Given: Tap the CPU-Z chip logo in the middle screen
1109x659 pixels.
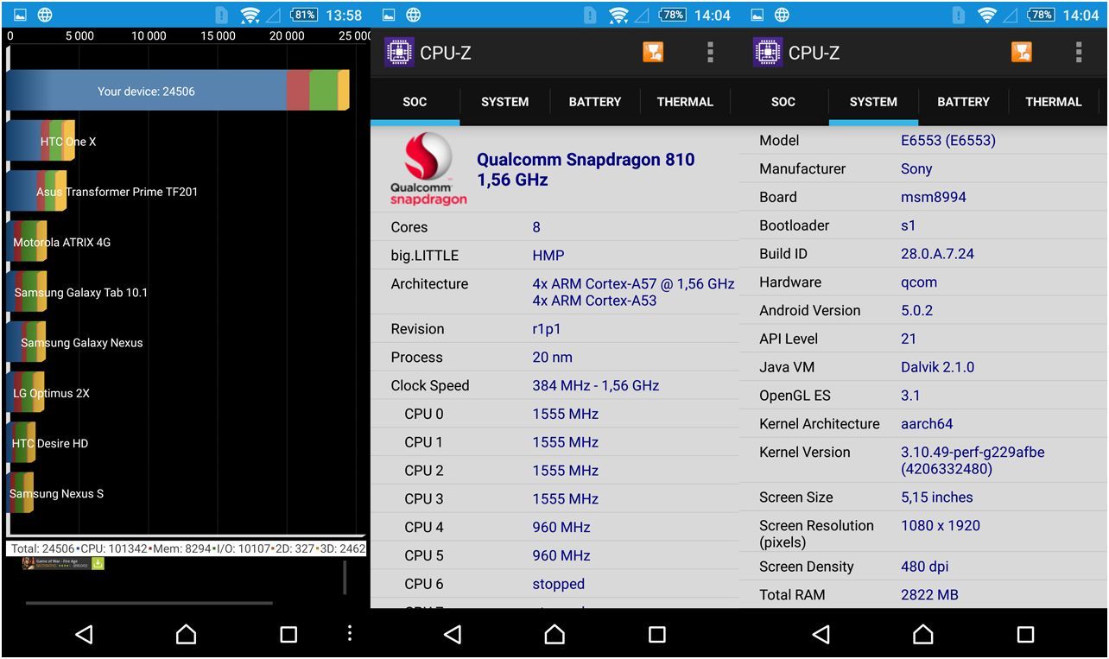Looking at the screenshot, I should coord(398,52).
